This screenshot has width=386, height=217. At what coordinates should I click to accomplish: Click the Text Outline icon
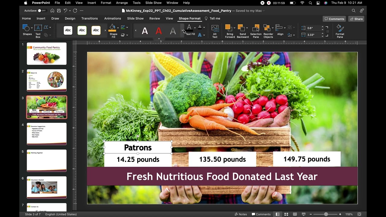tap(200, 27)
